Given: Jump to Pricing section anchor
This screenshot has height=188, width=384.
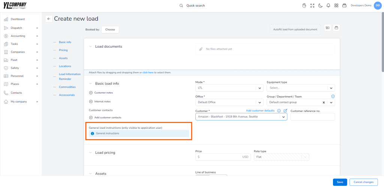Looking at the screenshot, I should click(x=63, y=50).
